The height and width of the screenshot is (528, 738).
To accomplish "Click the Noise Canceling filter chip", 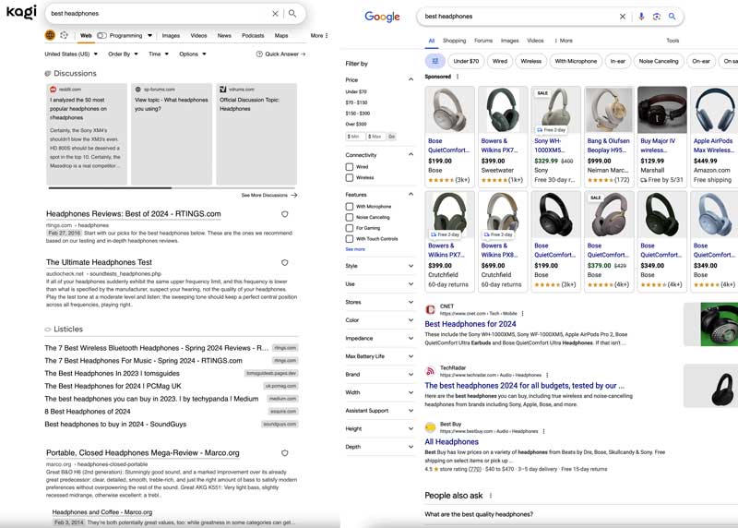I will click(x=659, y=61).
